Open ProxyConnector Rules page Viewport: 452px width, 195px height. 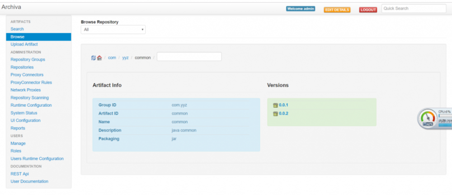tap(31, 82)
